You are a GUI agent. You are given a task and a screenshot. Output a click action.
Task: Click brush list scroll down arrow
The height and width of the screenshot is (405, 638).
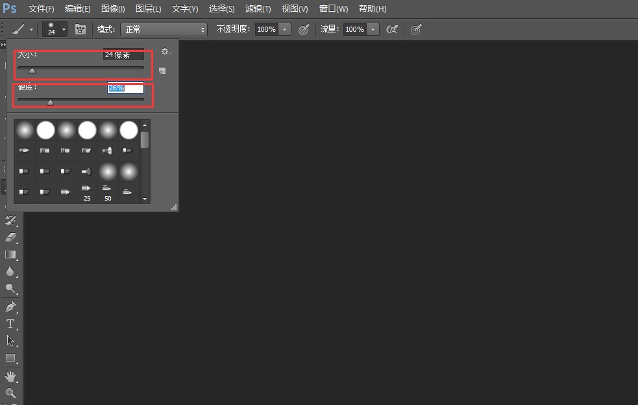145,199
